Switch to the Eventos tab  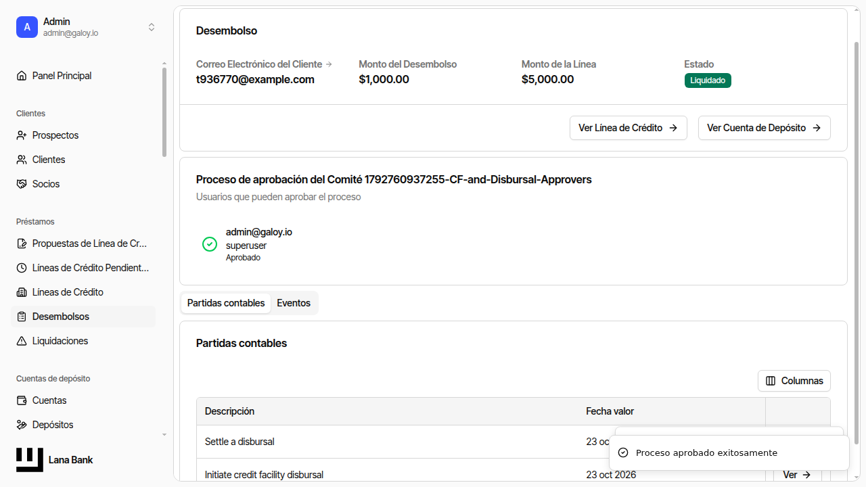coord(294,303)
